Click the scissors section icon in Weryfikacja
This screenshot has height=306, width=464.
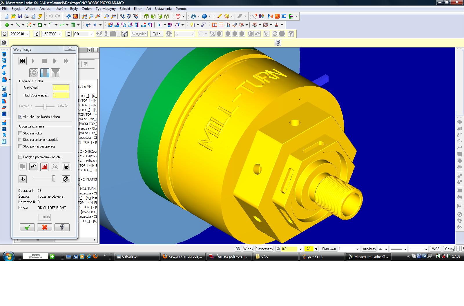(x=34, y=166)
